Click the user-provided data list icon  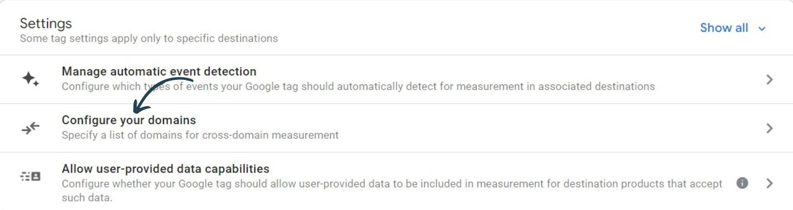click(31, 177)
